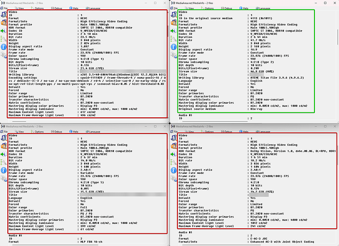
Task: Open Debug menu in upper-right MediaInfo window
Action: 226,8
